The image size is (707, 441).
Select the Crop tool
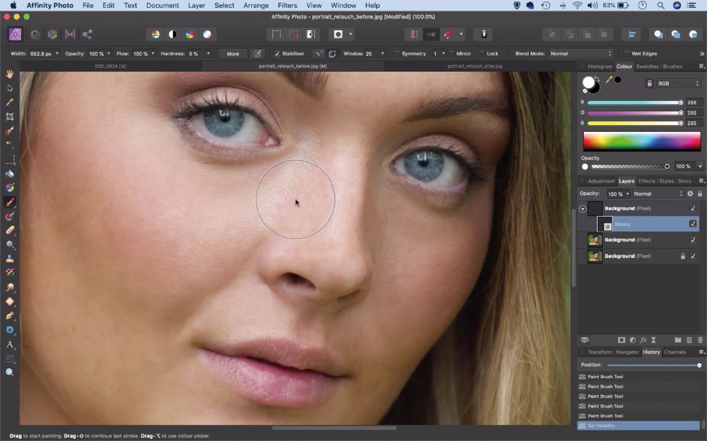(9, 116)
